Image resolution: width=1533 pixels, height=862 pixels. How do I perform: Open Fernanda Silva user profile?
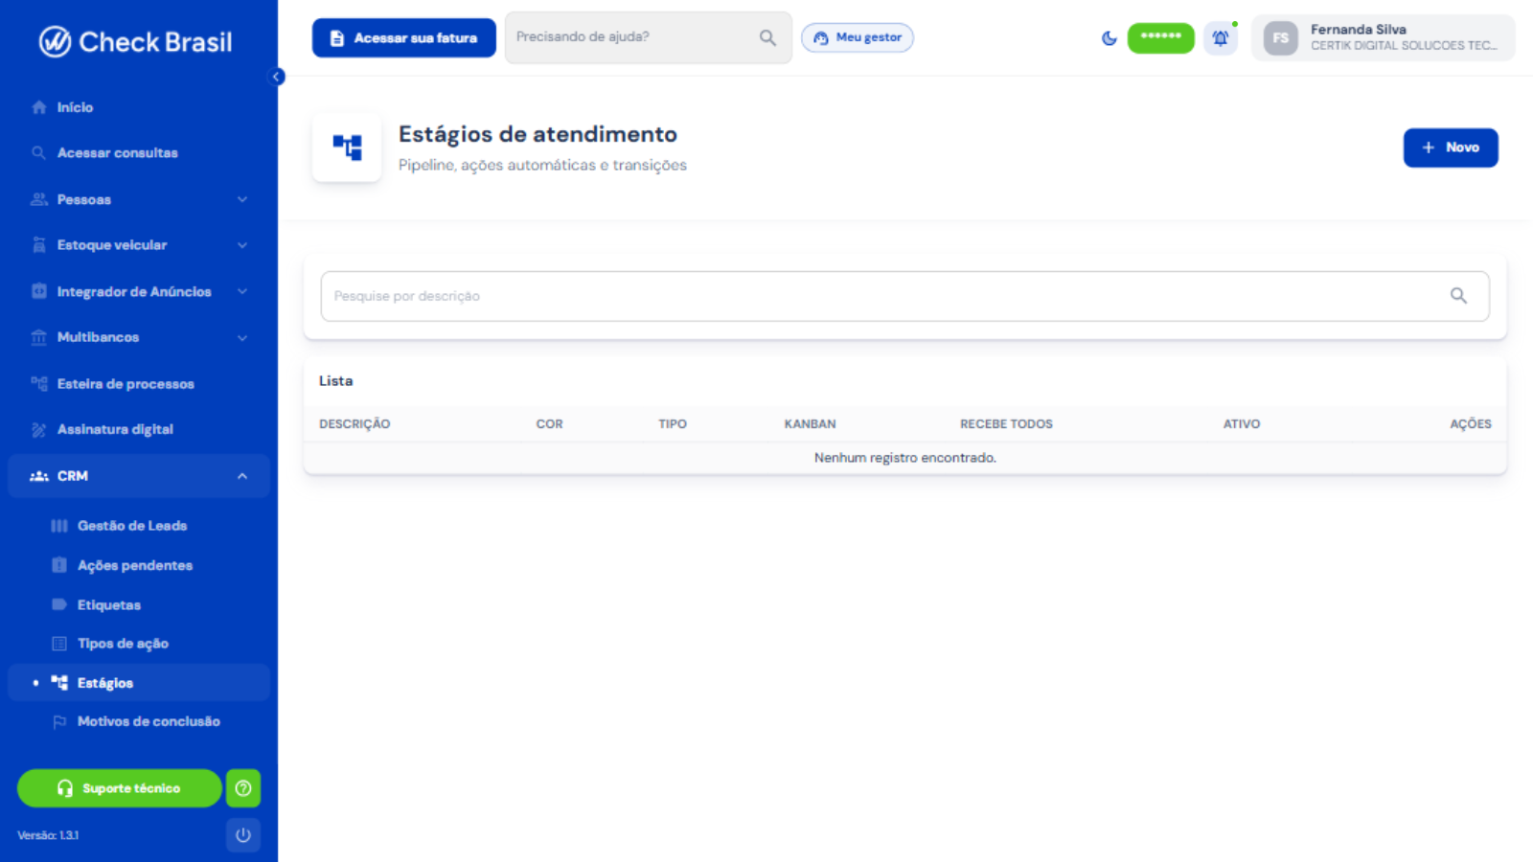point(1384,37)
